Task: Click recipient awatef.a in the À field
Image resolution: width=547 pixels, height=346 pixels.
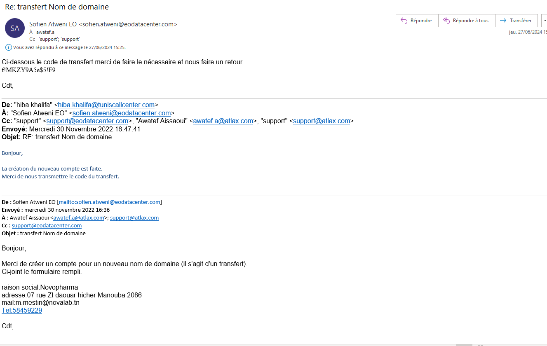Action: 45,32
